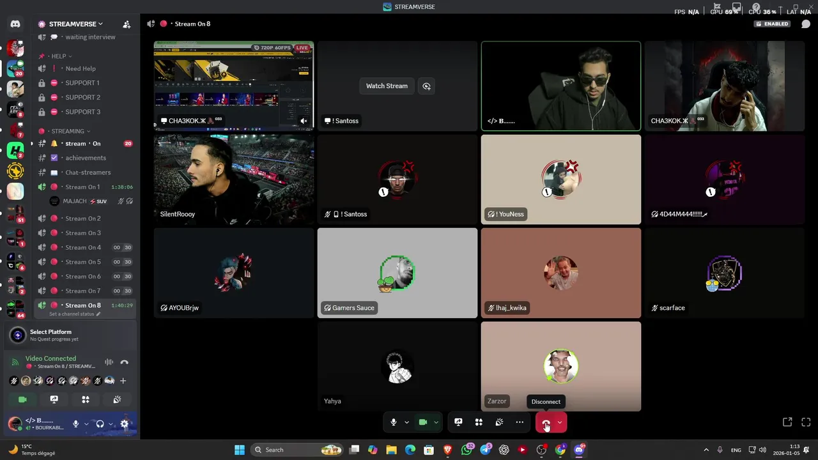Open output device chevron in user panel
The image size is (818, 460).
[111, 424]
